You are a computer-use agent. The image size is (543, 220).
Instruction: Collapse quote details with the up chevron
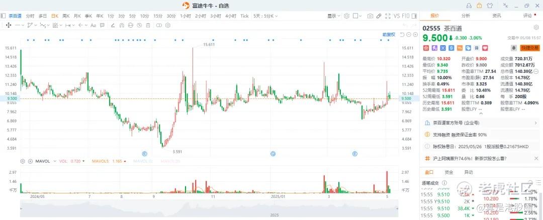pos(480,113)
